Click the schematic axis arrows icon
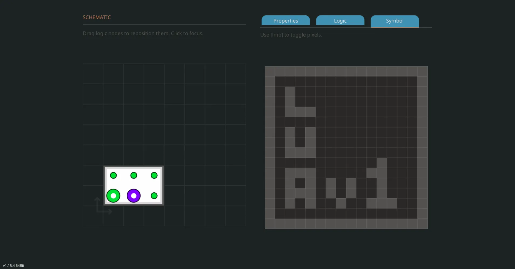The image size is (515, 269). (x=103, y=206)
